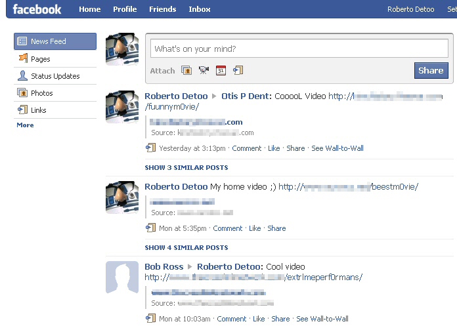457x328 pixels.
Task: Click the Share button in the composer
Action: (431, 70)
